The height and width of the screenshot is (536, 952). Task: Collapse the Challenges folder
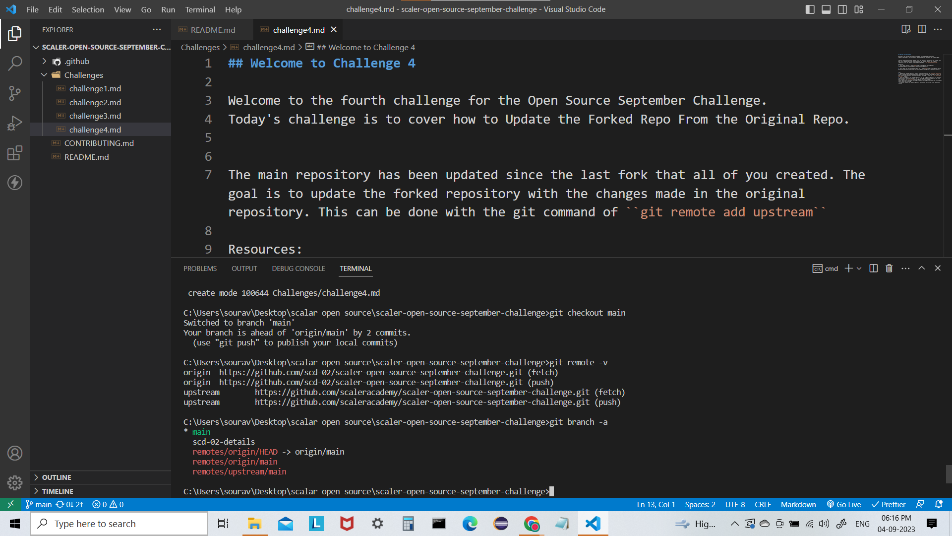tap(44, 75)
